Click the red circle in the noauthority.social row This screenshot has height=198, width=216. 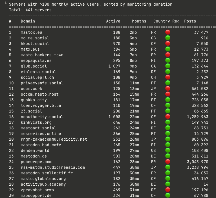click(168, 117)
